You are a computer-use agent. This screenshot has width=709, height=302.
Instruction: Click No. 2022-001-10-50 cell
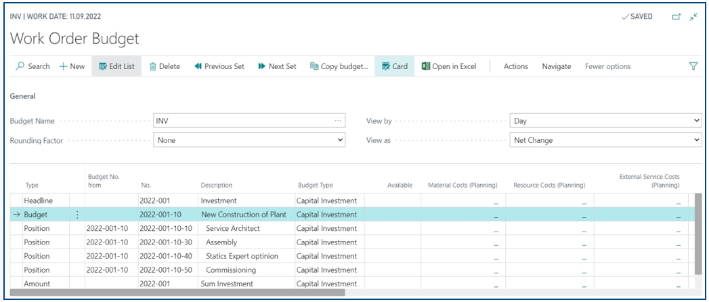tap(168, 270)
